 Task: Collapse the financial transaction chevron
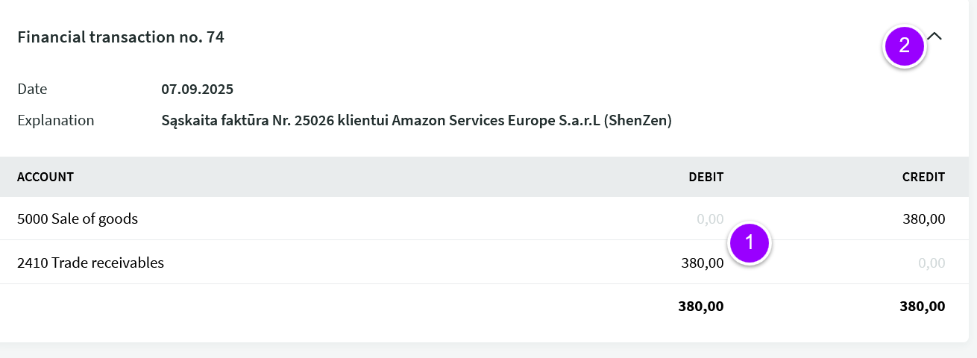click(x=935, y=36)
